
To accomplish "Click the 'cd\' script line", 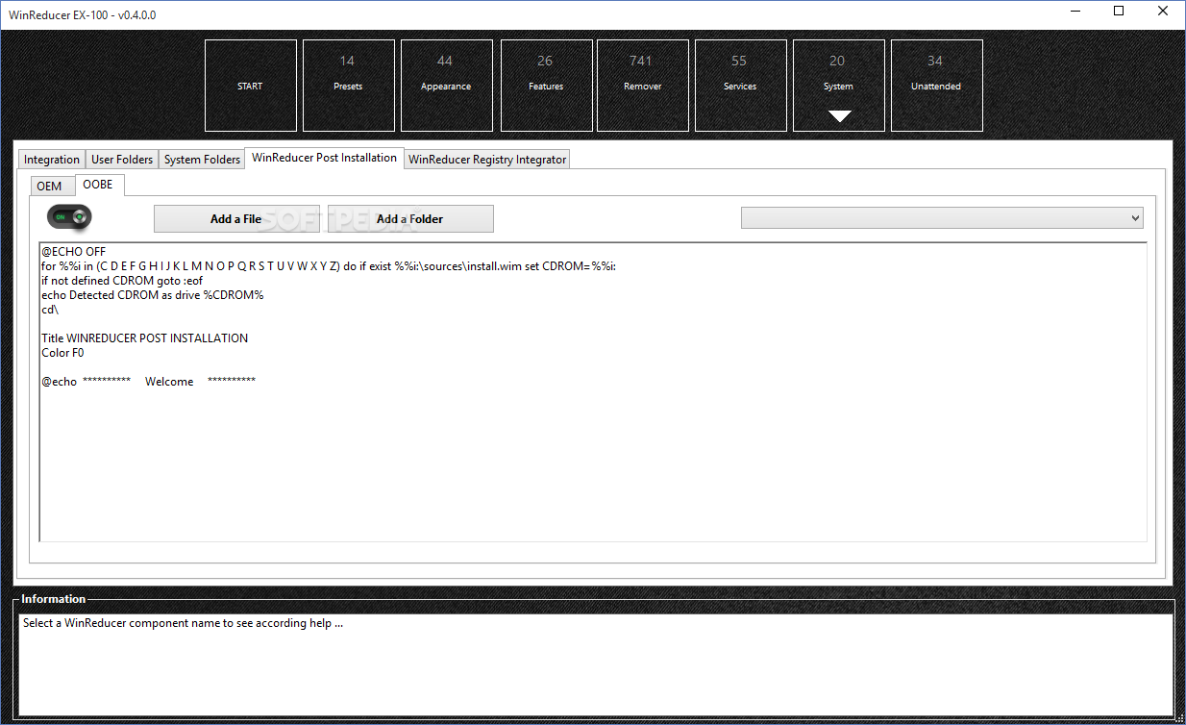I will [x=50, y=310].
